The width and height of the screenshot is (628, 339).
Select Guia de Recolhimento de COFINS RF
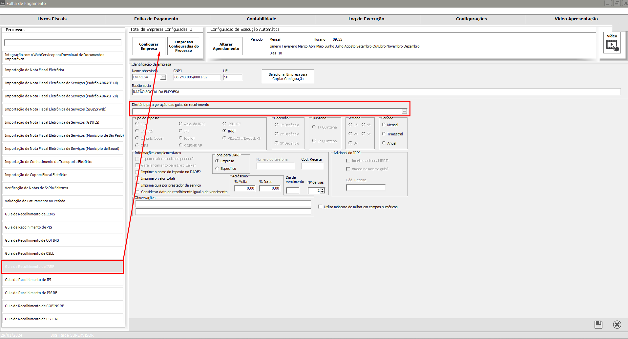[x=63, y=306]
